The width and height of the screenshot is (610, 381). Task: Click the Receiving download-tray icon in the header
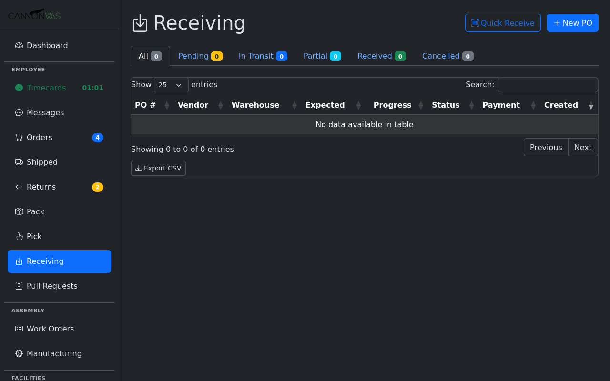pyautogui.click(x=140, y=23)
